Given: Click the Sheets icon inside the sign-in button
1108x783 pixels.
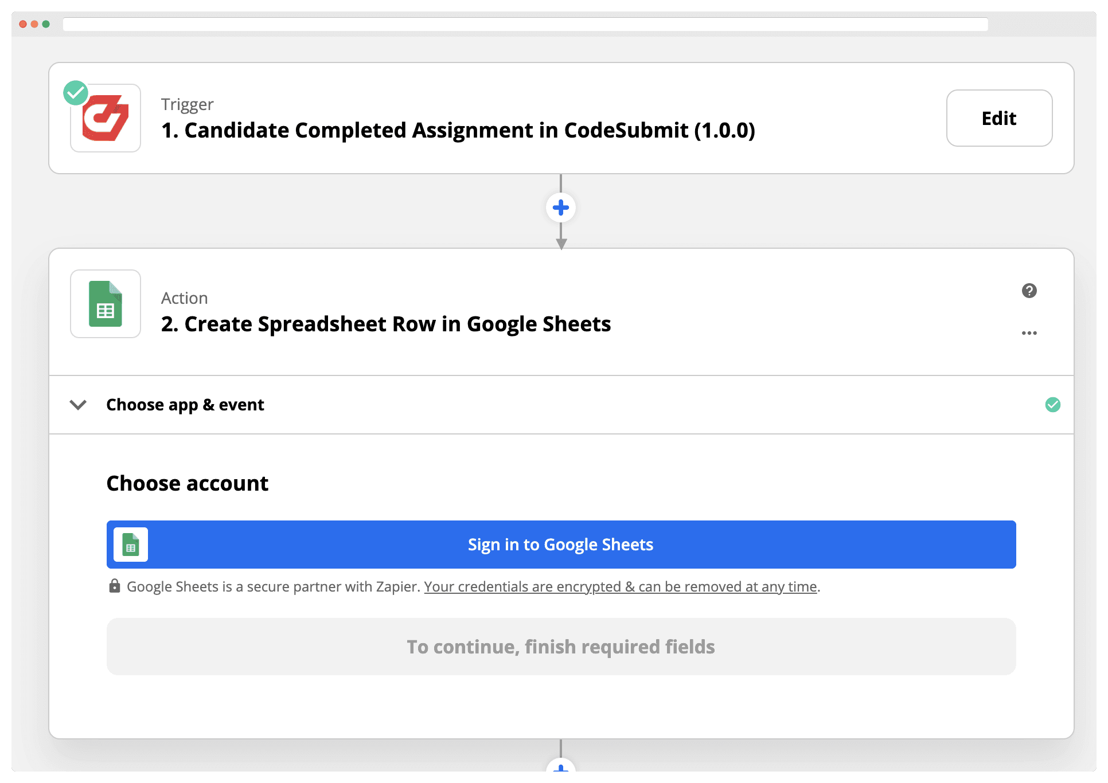Looking at the screenshot, I should pyautogui.click(x=131, y=545).
